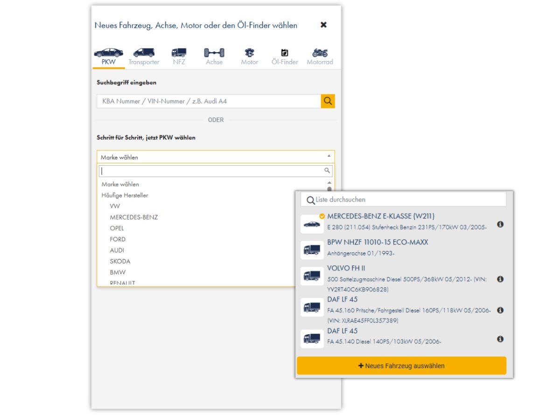Image resolution: width=560 pixels, height=420 pixels.
Task: Open info for DAF FA 45.160 entry
Action: pos(500,310)
